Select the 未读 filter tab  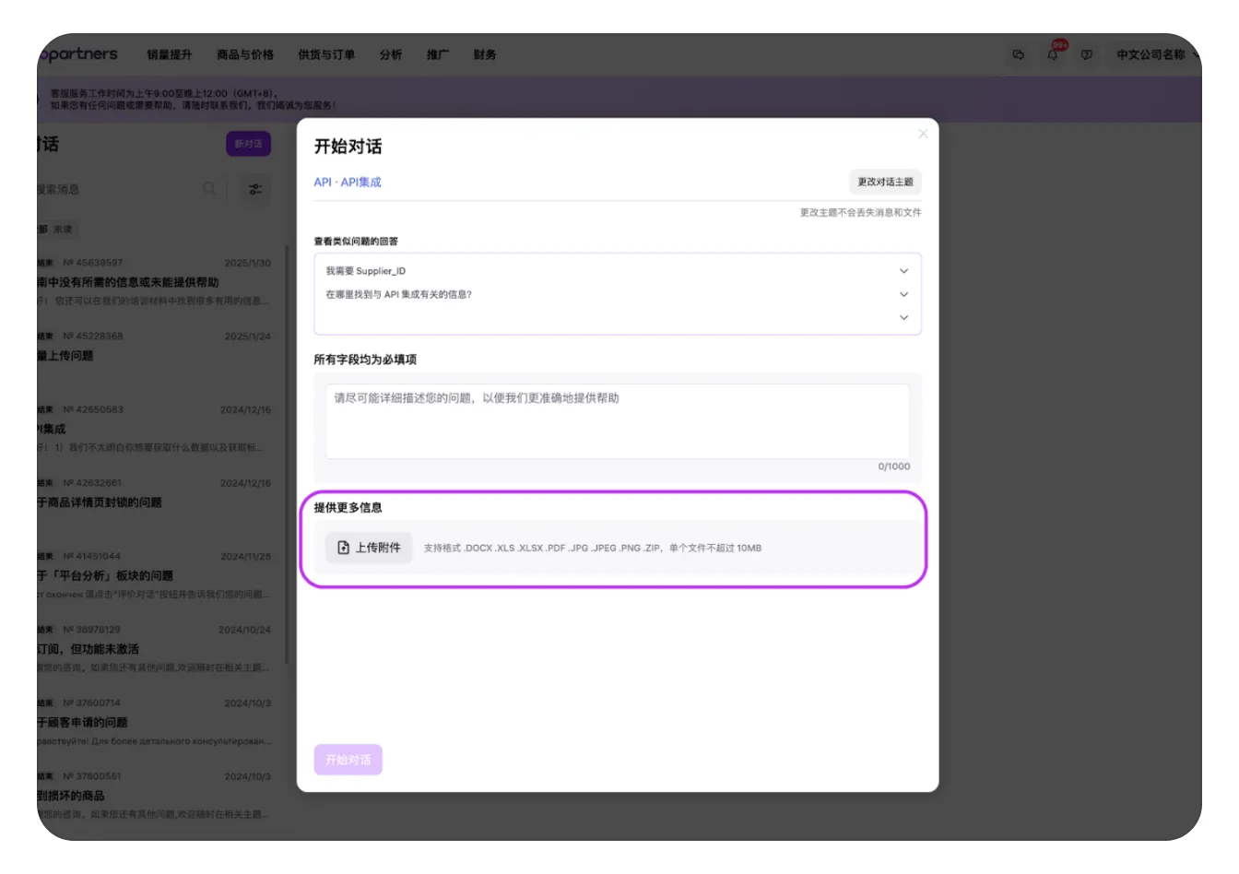pyautogui.click(x=63, y=230)
